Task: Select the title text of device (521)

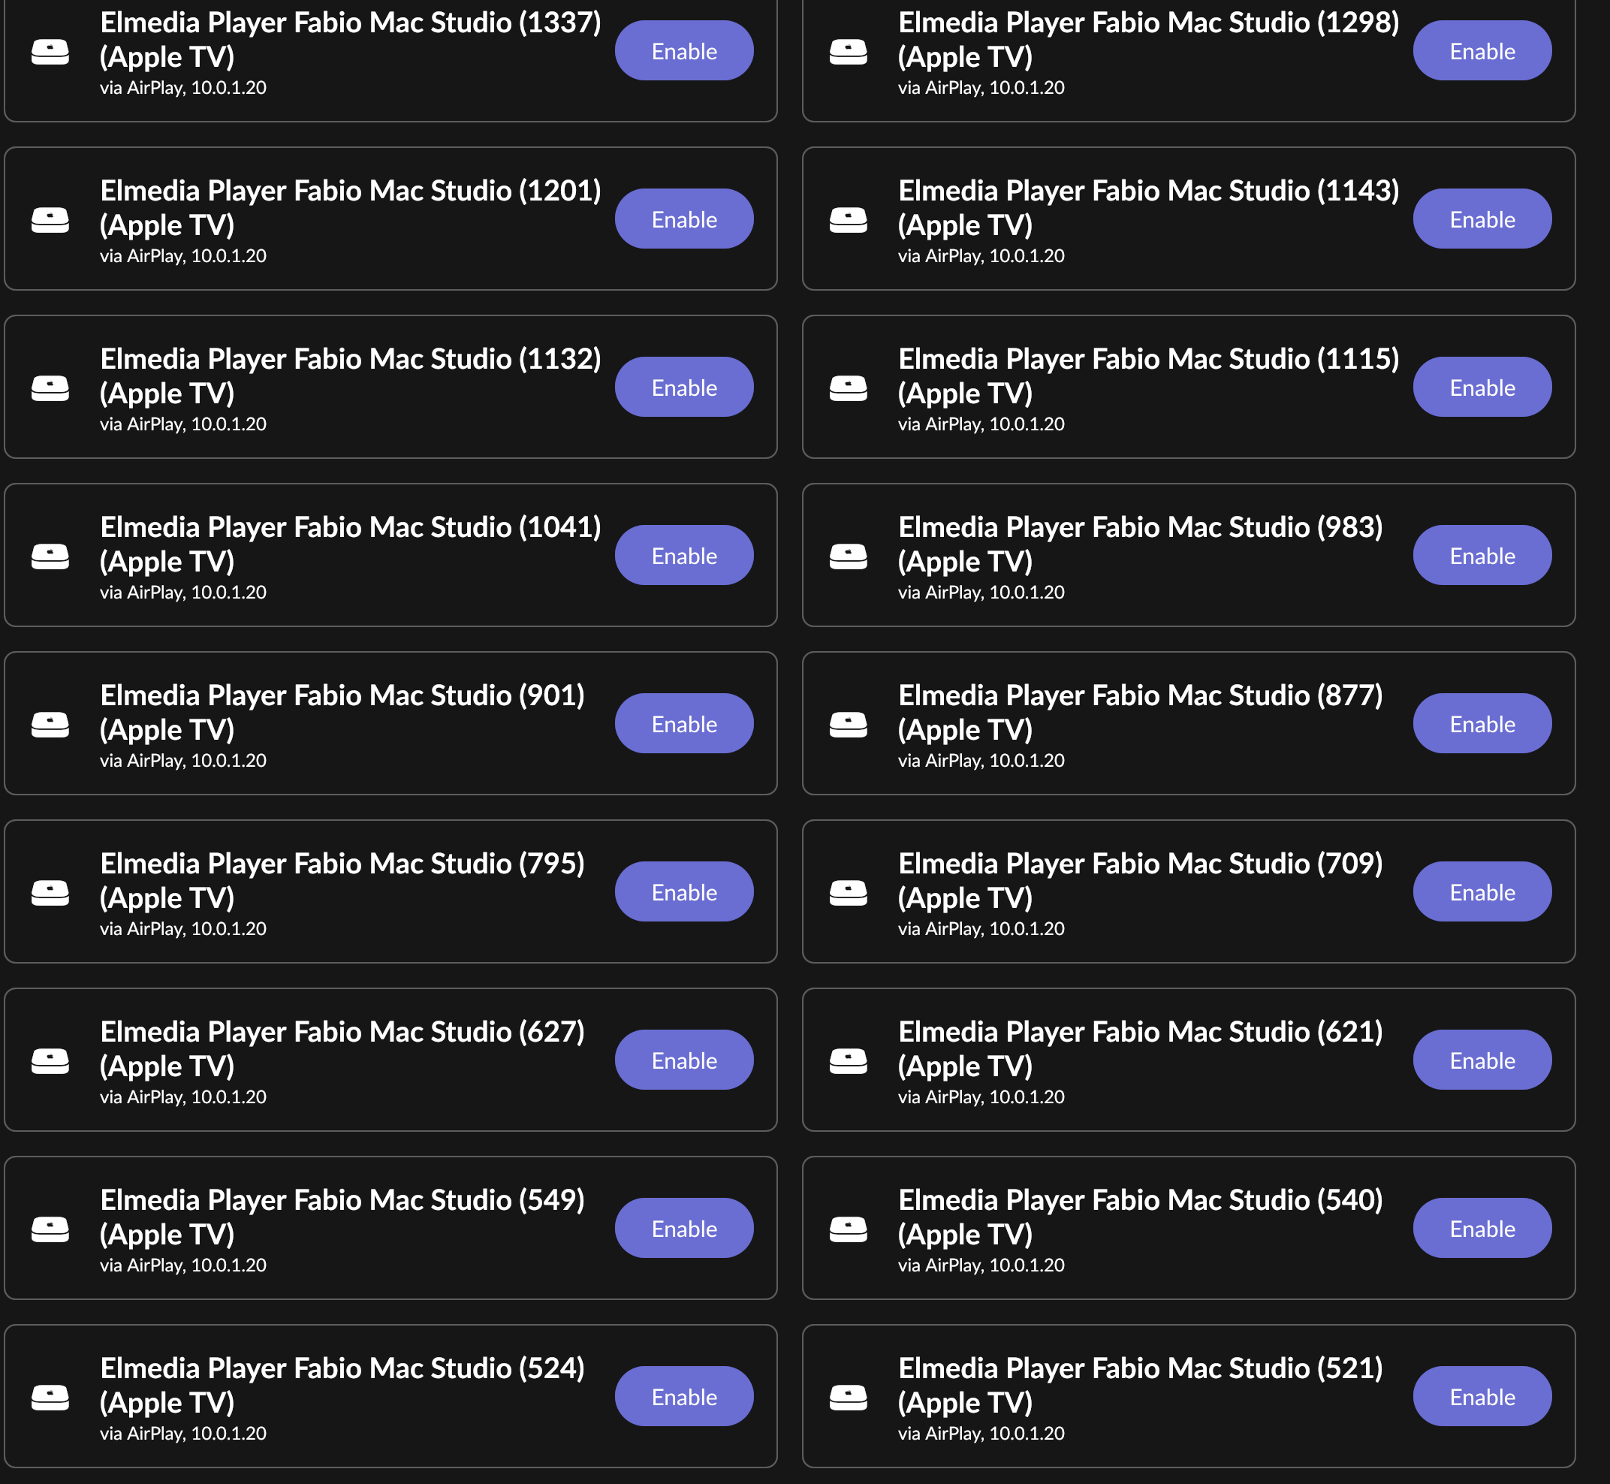Action: [x=1140, y=1385]
